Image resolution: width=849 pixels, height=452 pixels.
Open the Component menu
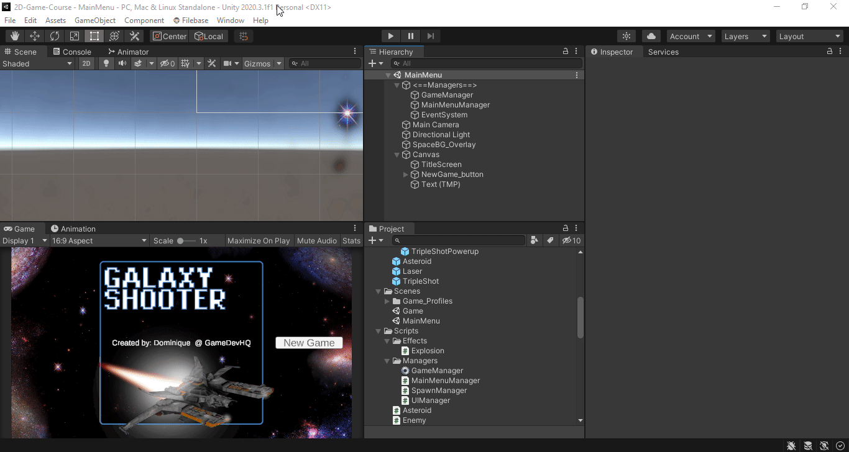[x=144, y=20]
